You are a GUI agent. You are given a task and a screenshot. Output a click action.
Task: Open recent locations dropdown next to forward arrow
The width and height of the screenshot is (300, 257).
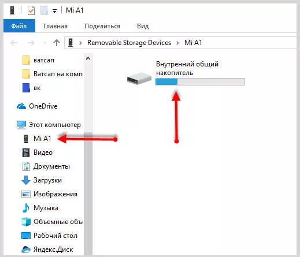click(x=45, y=43)
